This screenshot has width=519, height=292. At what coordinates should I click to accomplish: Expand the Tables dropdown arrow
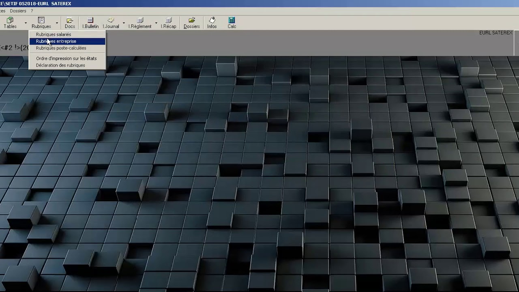[26, 23]
